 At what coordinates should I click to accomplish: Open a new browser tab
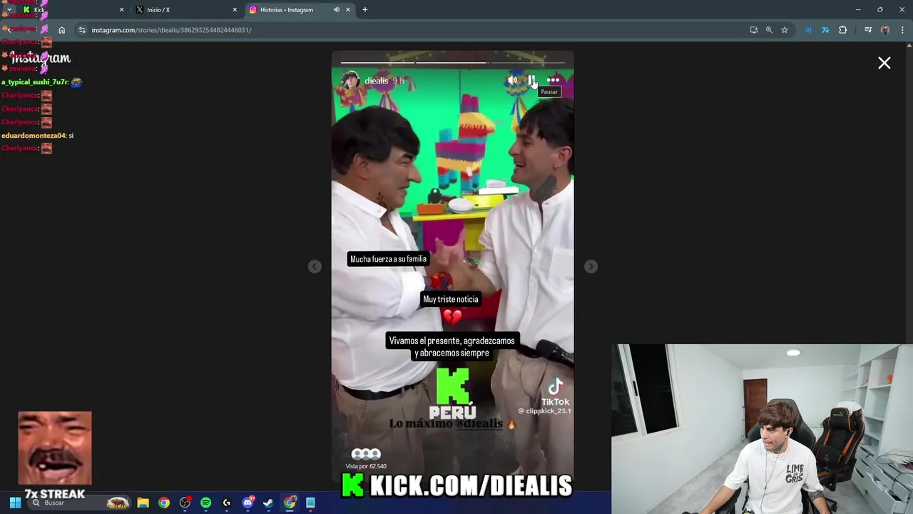pos(365,10)
